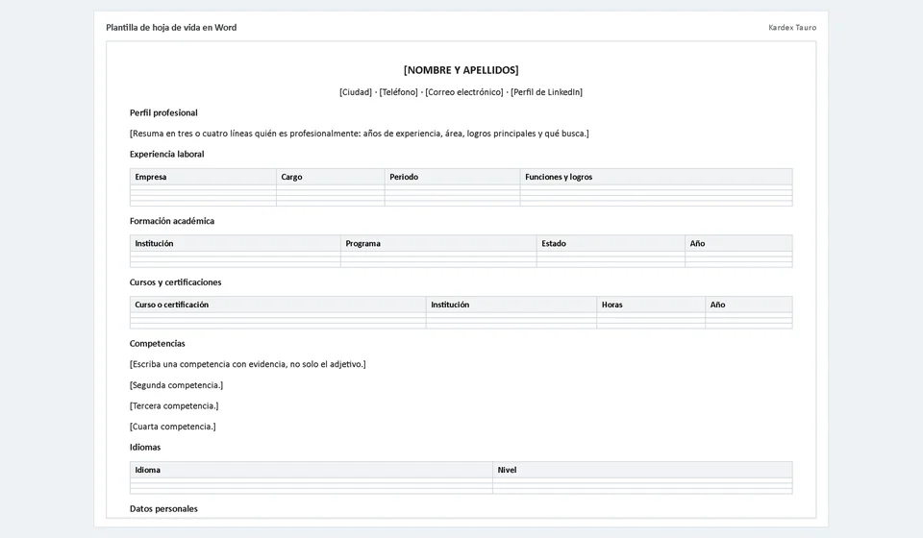Click the '[Tercera competencia.]' line

point(174,405)
